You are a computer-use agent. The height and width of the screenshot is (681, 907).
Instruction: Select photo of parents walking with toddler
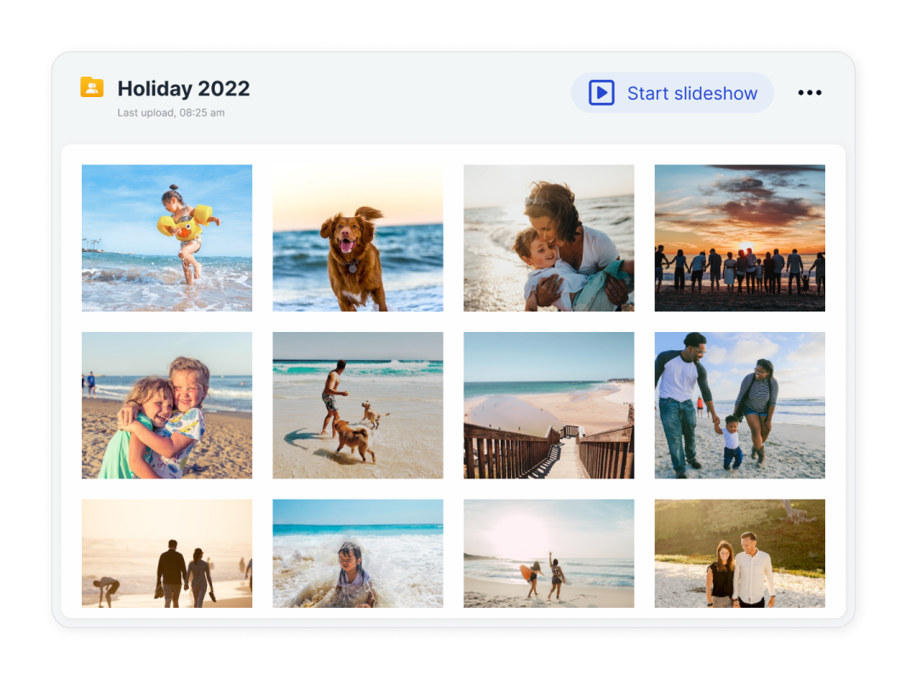click(739, 405)
